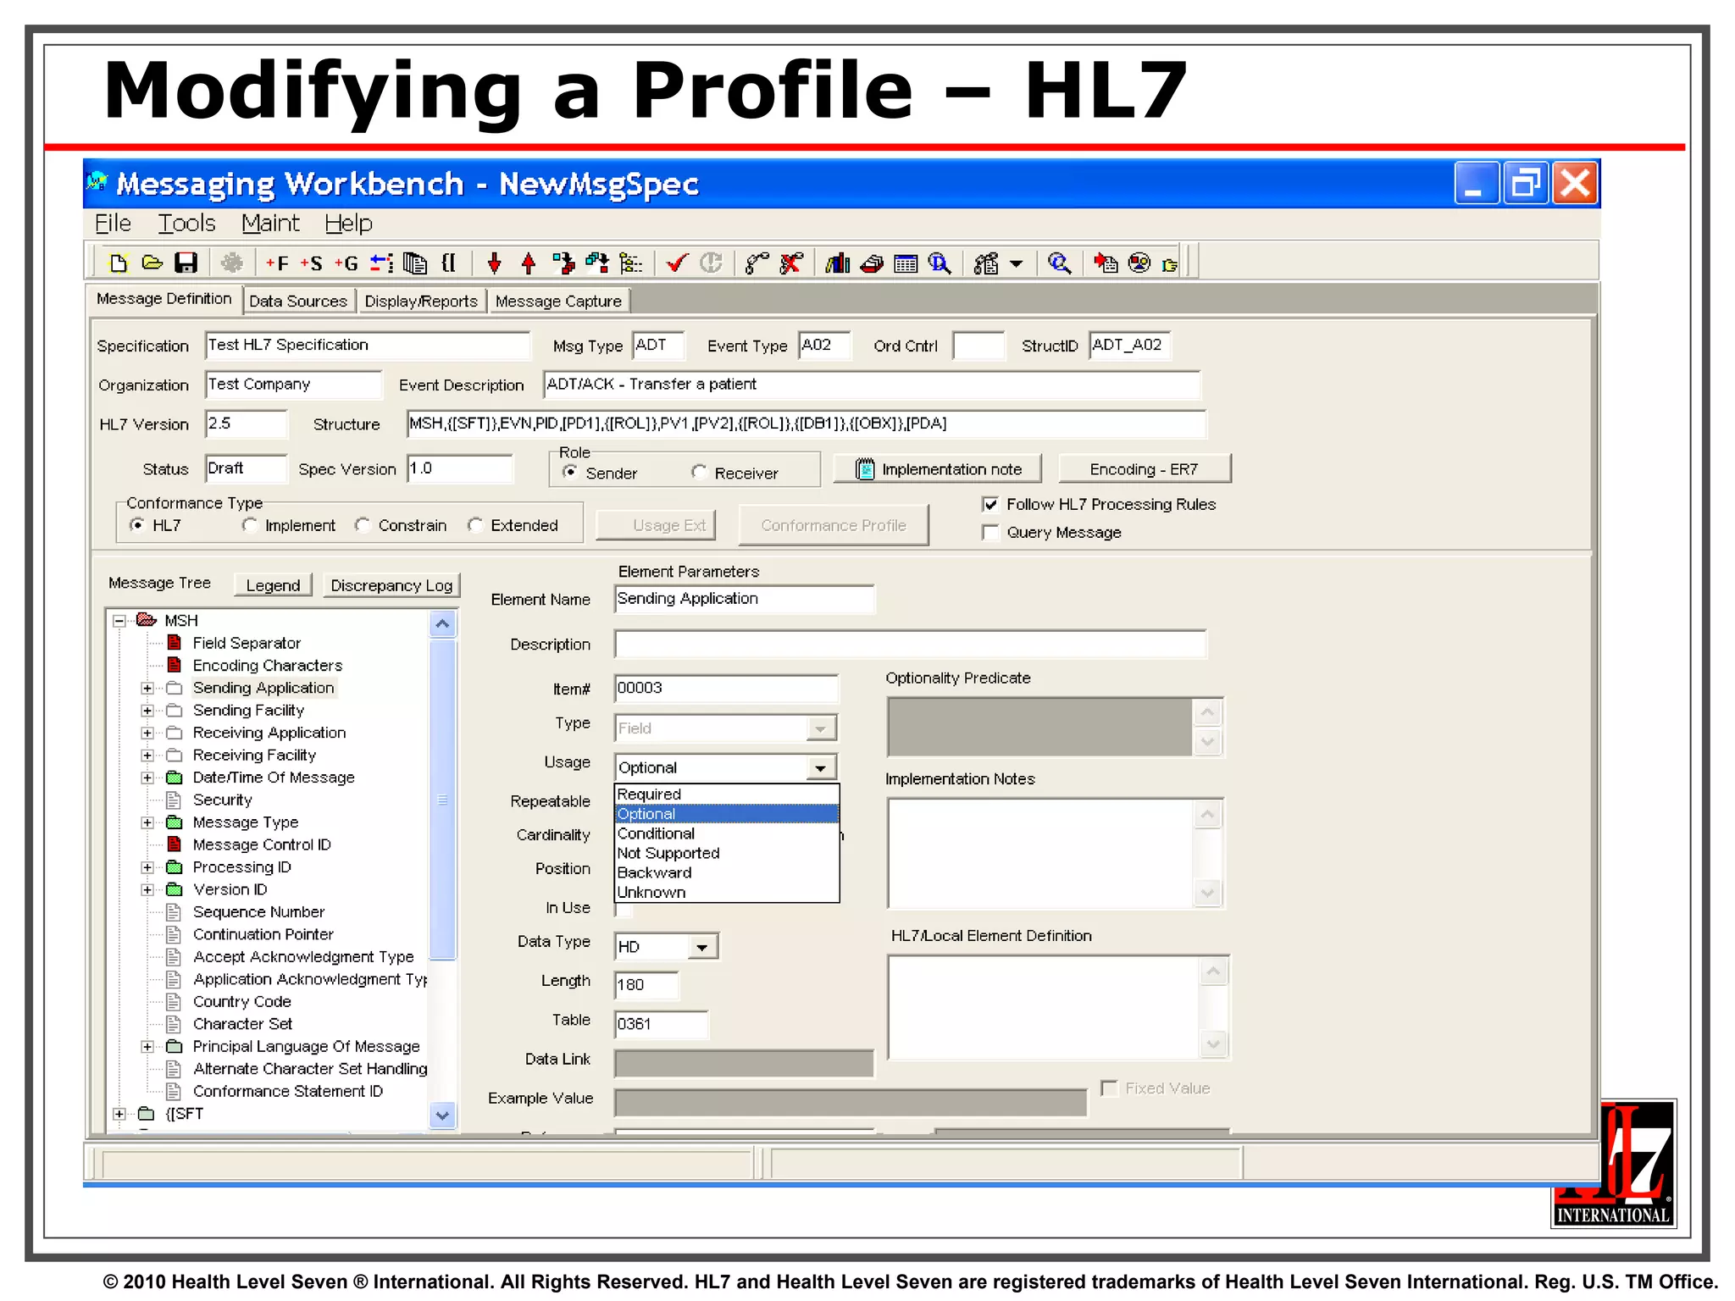Select Implement conformance type radio button
1735x1301 pixels.
(249, 525)
